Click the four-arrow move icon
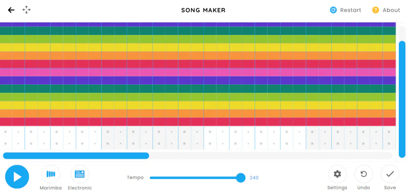Image resolution: width=406 pixels, height=193 pixels. point(27,10)
